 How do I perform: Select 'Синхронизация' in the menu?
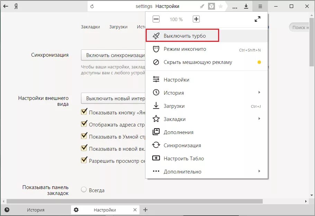tap(207, 145)
